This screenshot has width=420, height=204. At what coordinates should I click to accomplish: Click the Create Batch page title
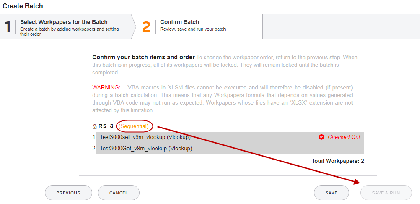point(23,6)
